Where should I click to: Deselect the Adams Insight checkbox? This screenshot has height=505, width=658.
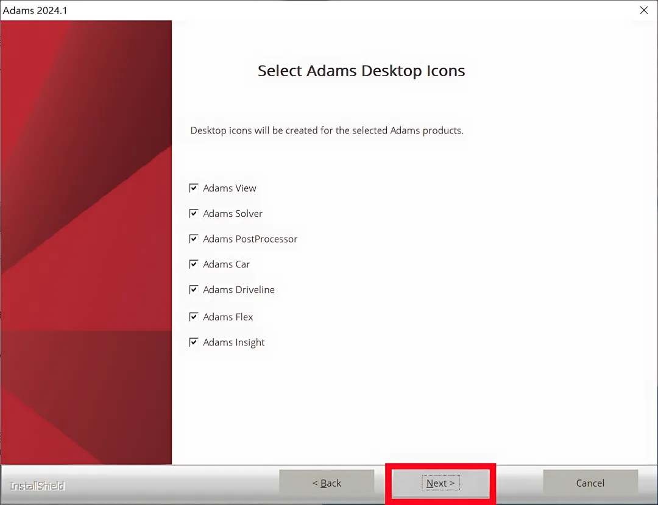[194, 342]
